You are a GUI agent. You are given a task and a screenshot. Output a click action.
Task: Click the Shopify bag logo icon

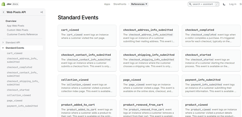pos(3,4)
